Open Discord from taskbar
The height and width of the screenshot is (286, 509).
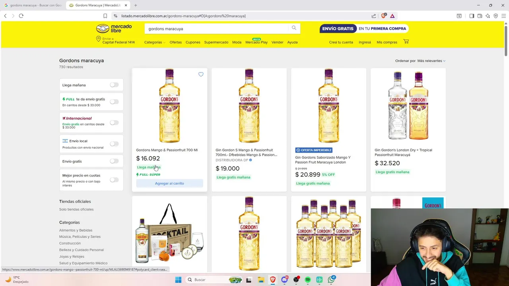click(284, 280)
